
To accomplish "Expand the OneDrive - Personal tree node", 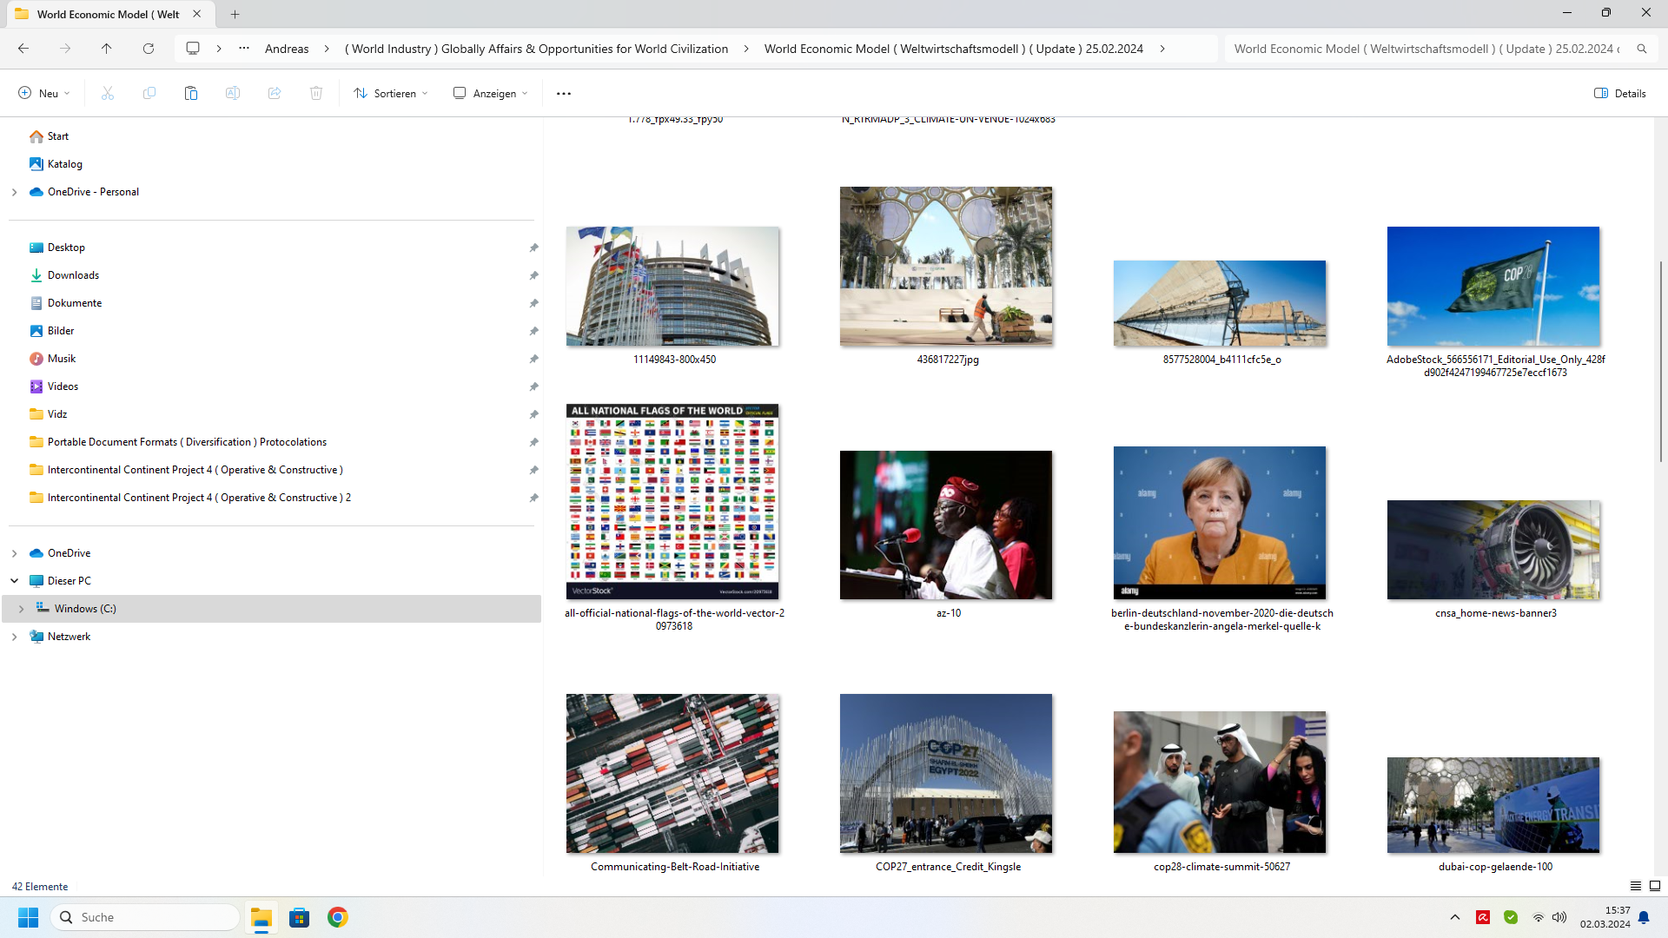I will (x=14, y=192).
